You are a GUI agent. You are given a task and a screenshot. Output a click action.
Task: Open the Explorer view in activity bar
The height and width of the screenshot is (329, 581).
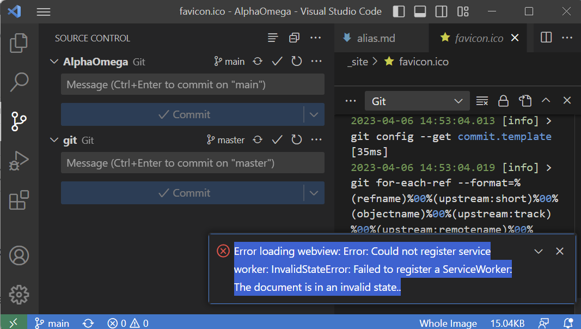(x=19, y=42)
